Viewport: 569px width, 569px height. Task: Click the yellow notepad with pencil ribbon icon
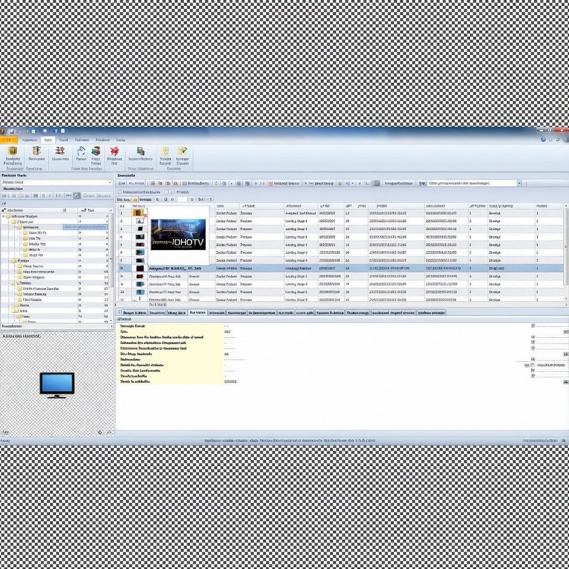click(x=182, y=151)
